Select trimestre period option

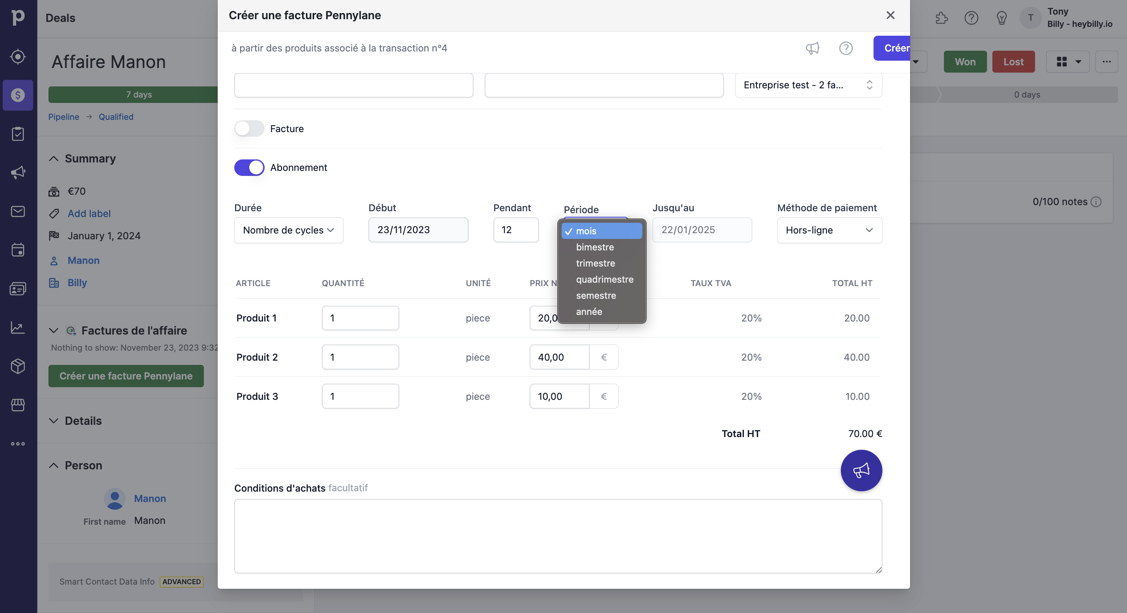click(602, 263)
